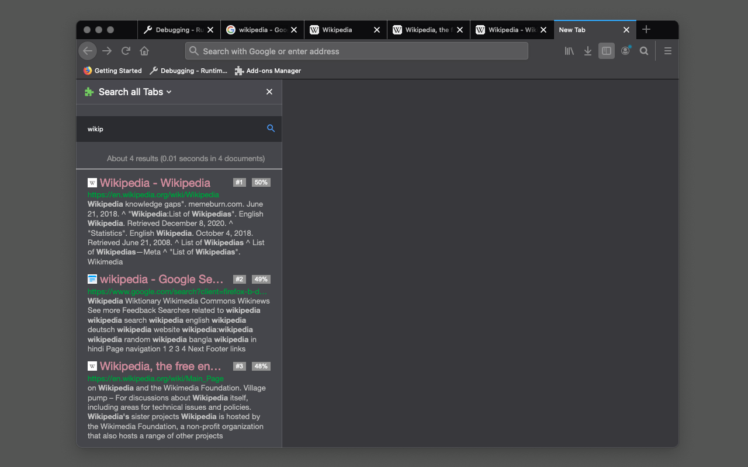Click the 48% relevance badge

pyautogui.click(x=261, y=366)
